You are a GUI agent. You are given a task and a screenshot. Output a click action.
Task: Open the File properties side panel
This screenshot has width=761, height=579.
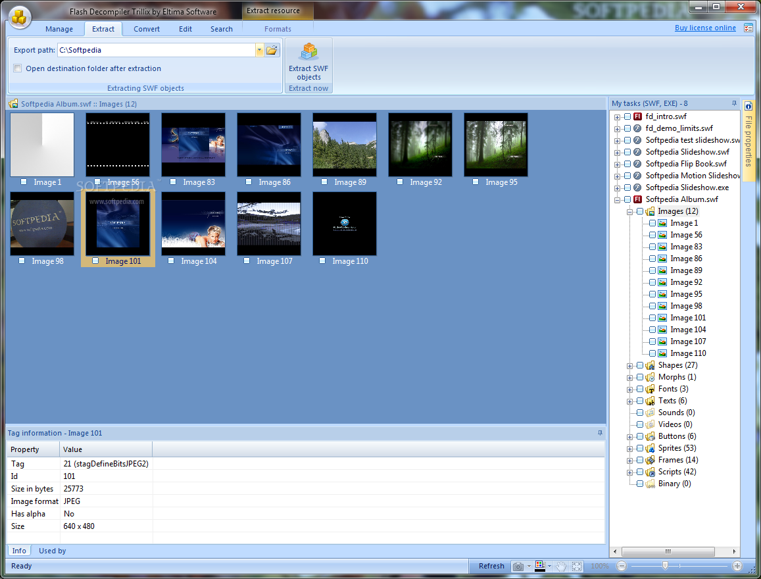(749, 140)
